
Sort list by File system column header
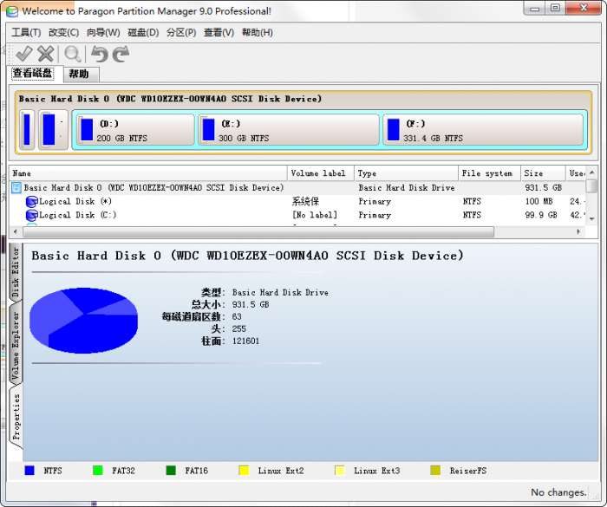click(489, 173)
